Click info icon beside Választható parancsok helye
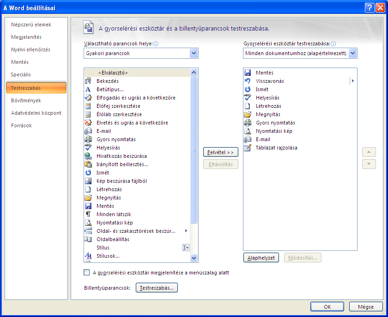The height and width of the screenshot is (317, 388). [156, 44]
